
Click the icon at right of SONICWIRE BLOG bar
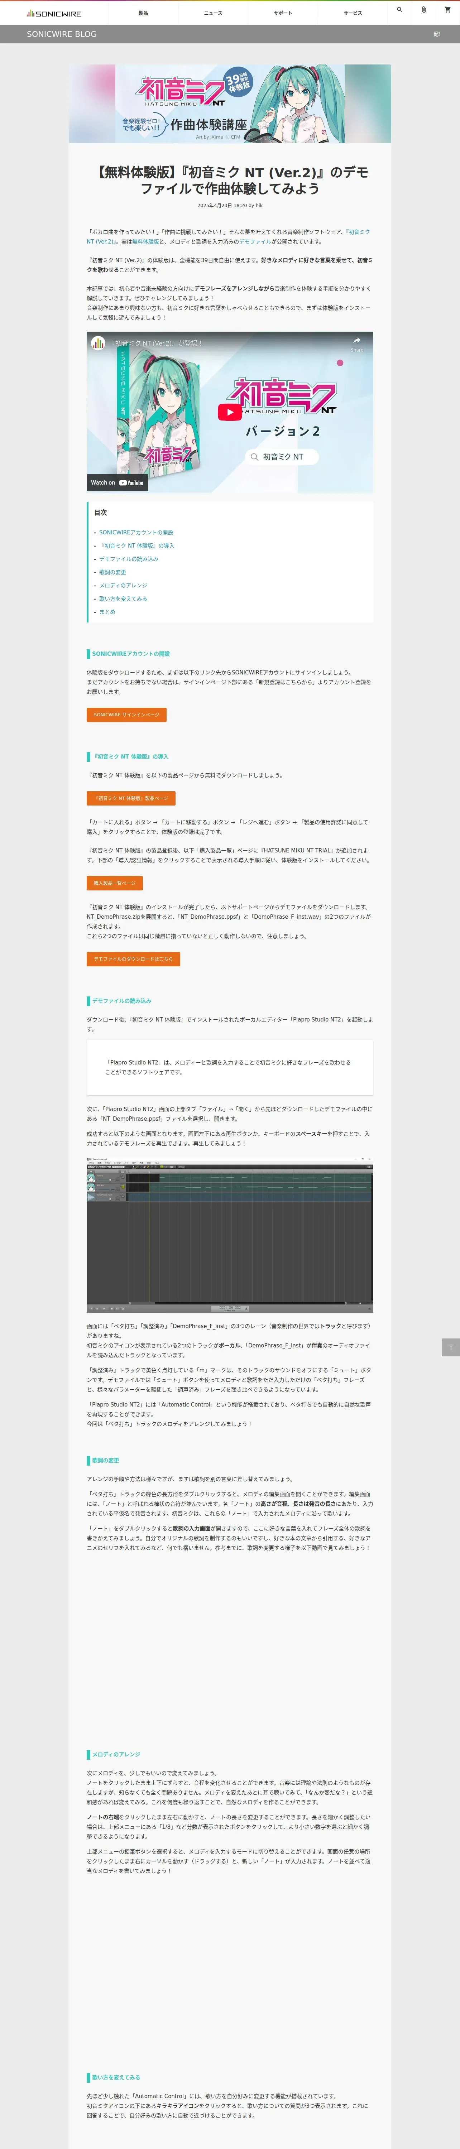(x=437, y=34)
